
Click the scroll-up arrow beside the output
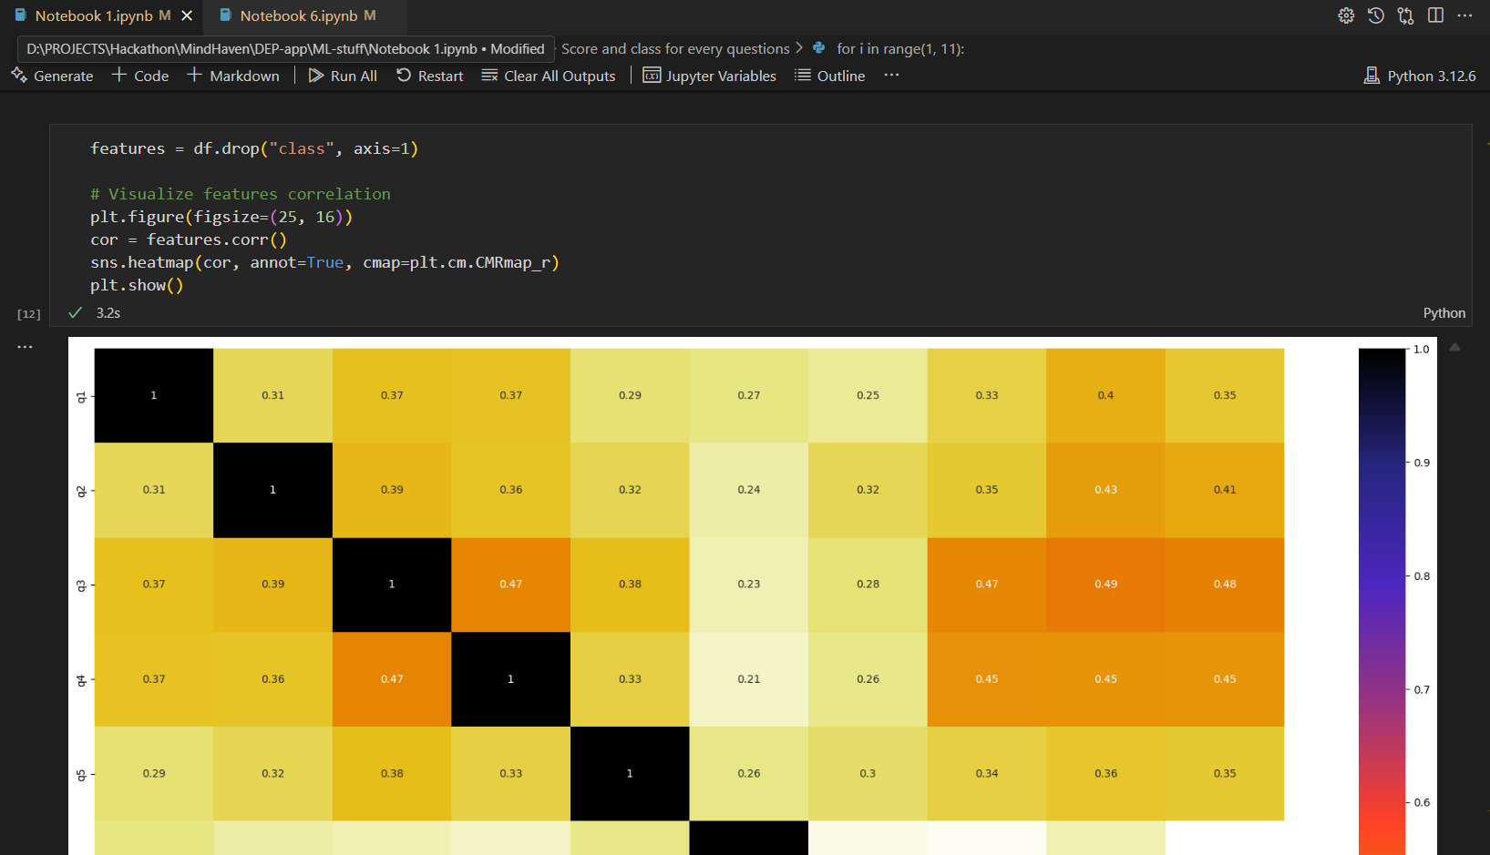(1454, 347)
